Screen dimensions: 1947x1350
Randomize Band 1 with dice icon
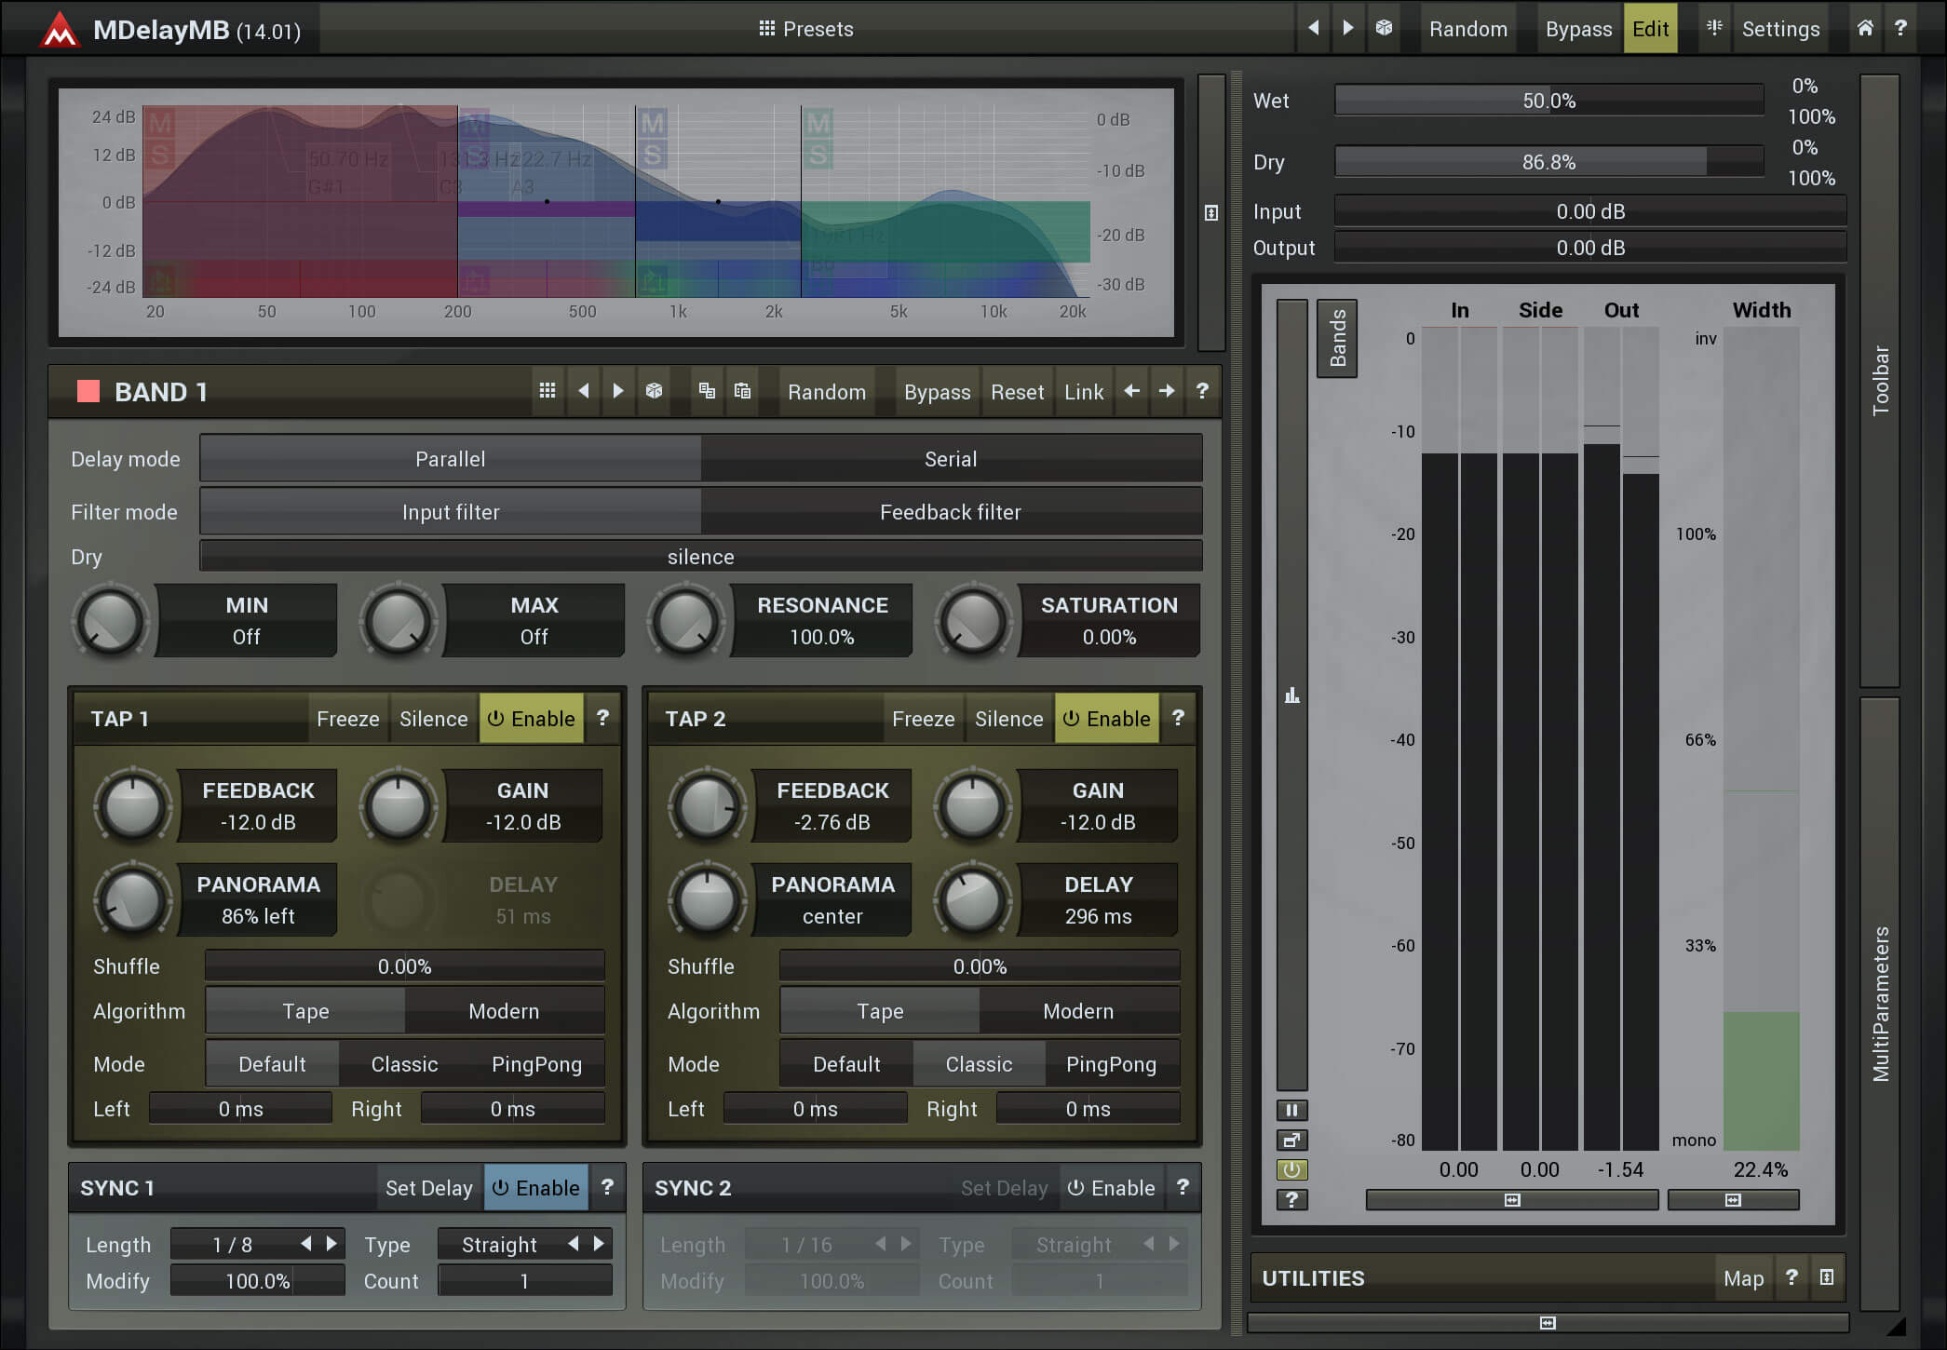coord(654,391)
